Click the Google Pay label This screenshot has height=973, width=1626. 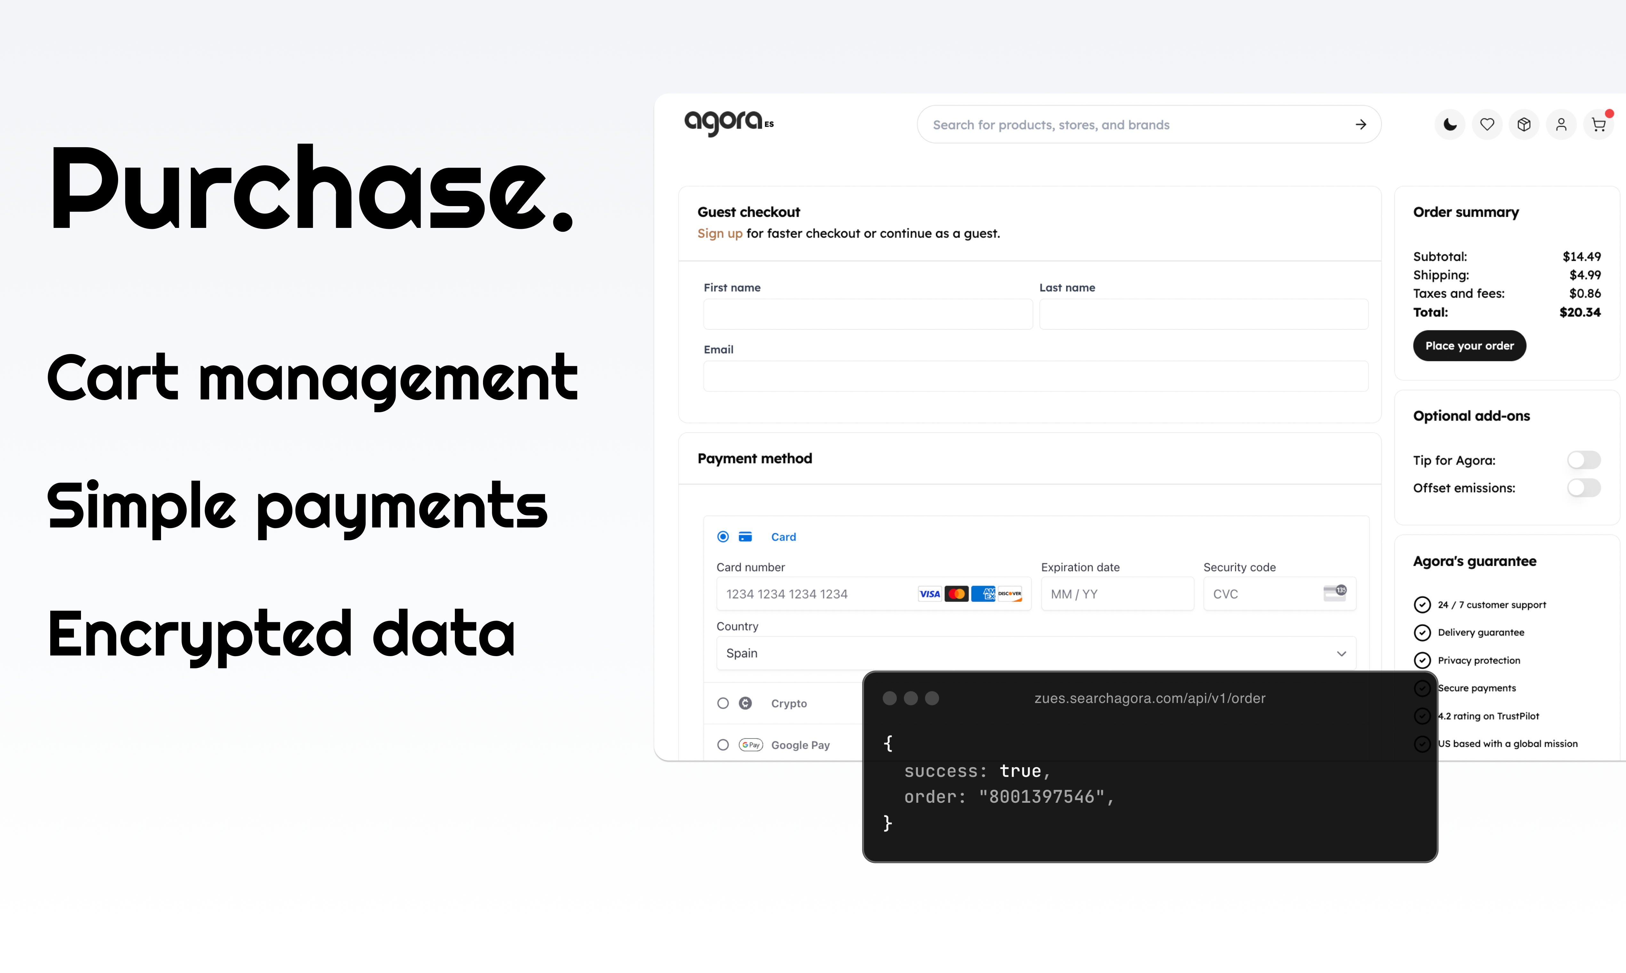pyautogui.click(x=801, y=745)
